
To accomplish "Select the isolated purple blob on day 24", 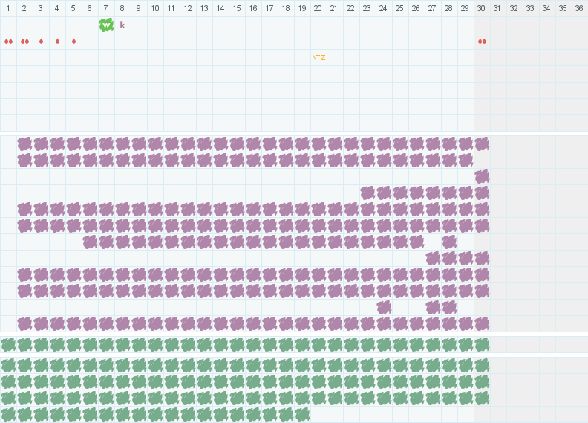I will pyautogui.click(x=384, y=307).
